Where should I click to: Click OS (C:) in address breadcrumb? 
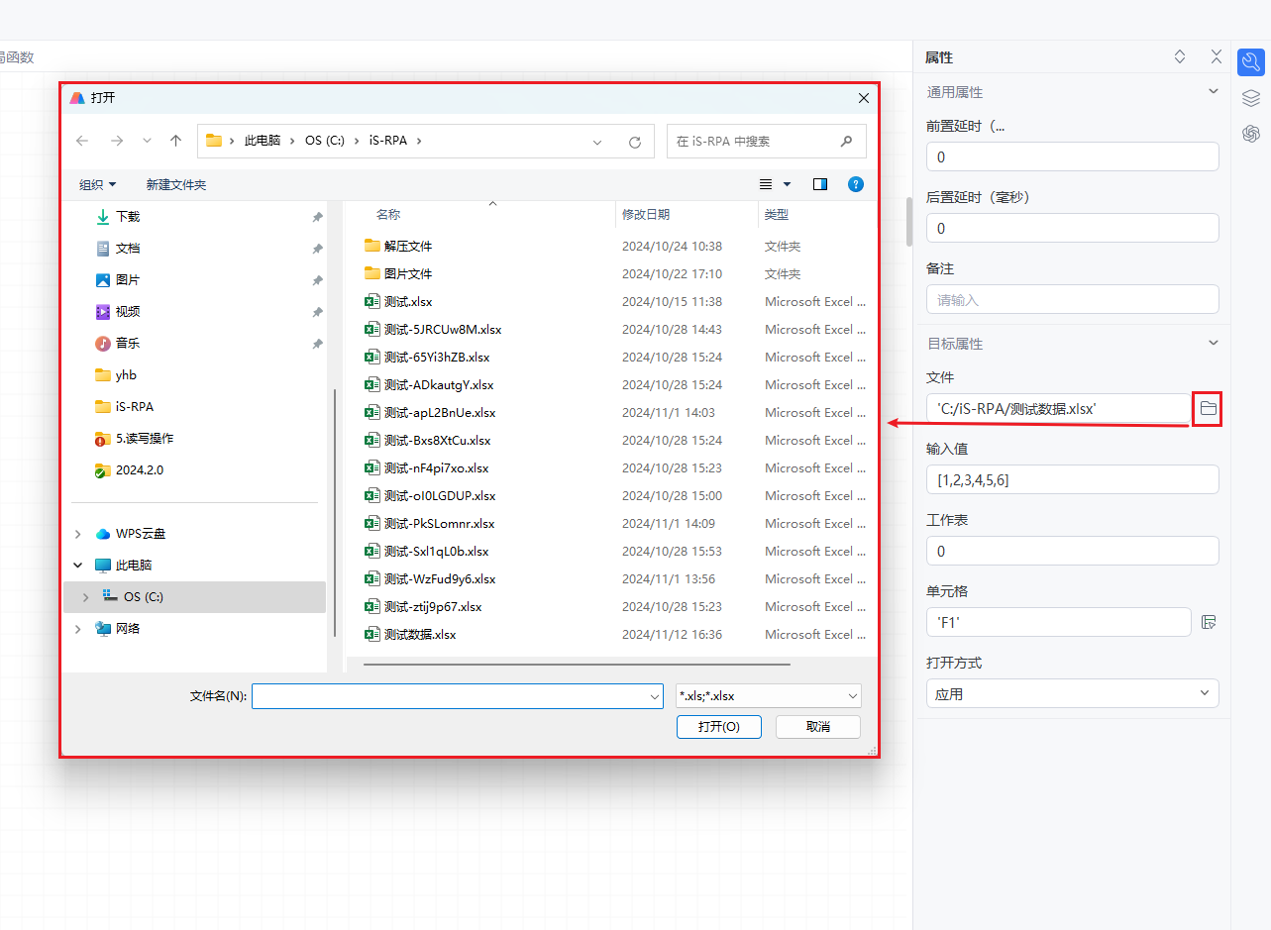325,141
